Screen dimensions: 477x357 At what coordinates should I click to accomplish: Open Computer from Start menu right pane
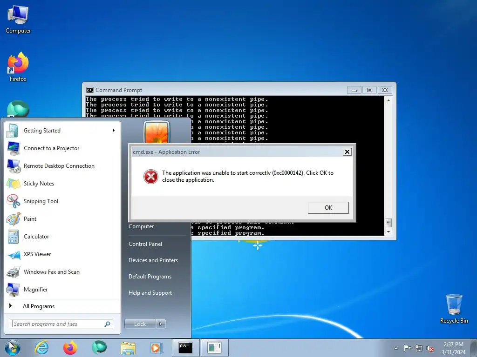(x=141, y=226)
